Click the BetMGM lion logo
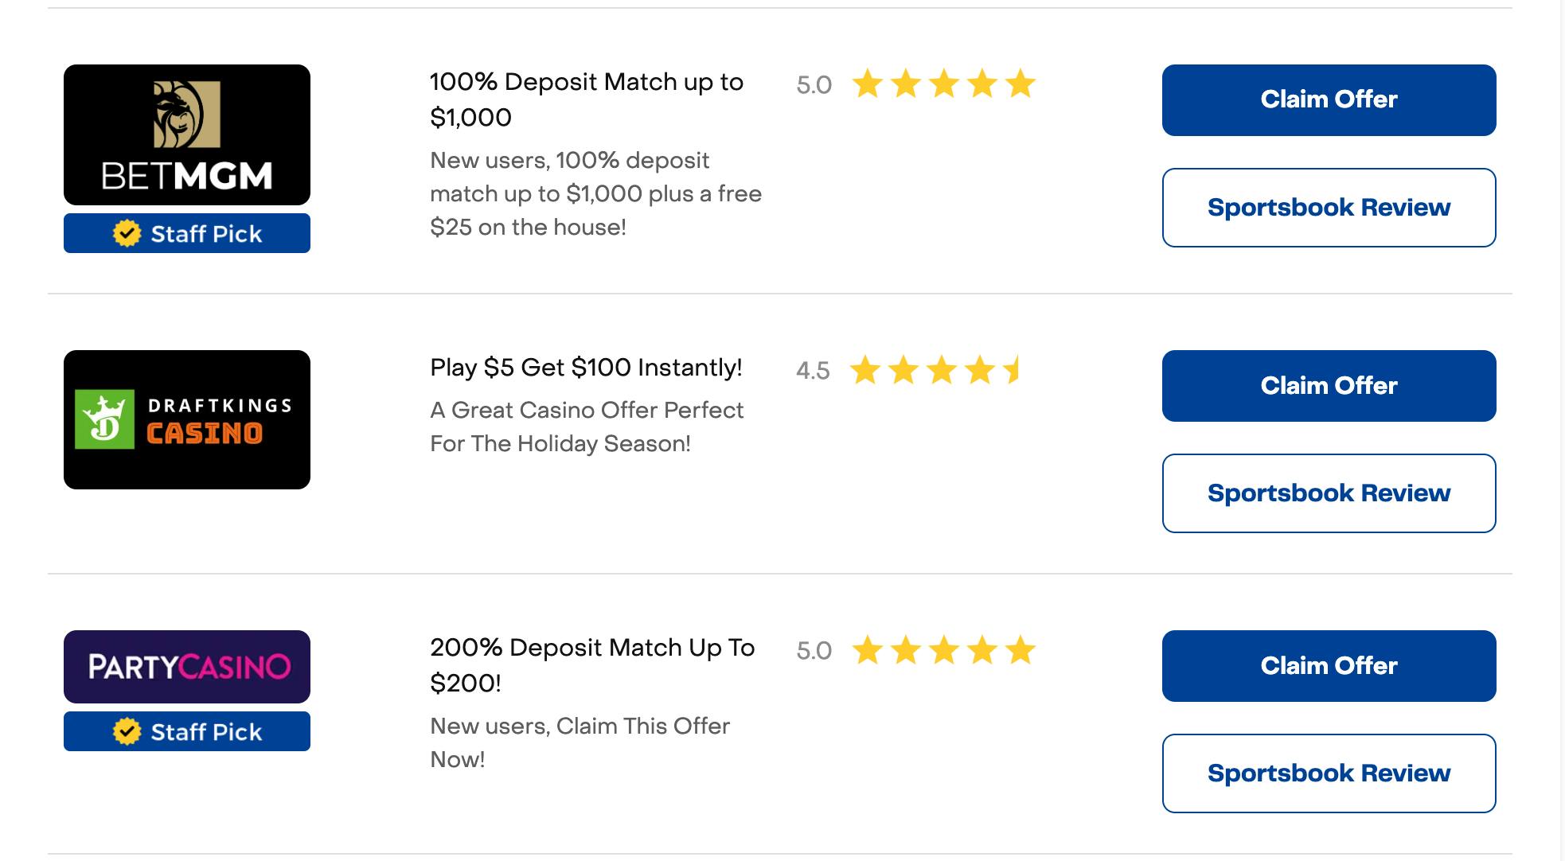This screenshot has width=1565, height=861. [186, 115]
